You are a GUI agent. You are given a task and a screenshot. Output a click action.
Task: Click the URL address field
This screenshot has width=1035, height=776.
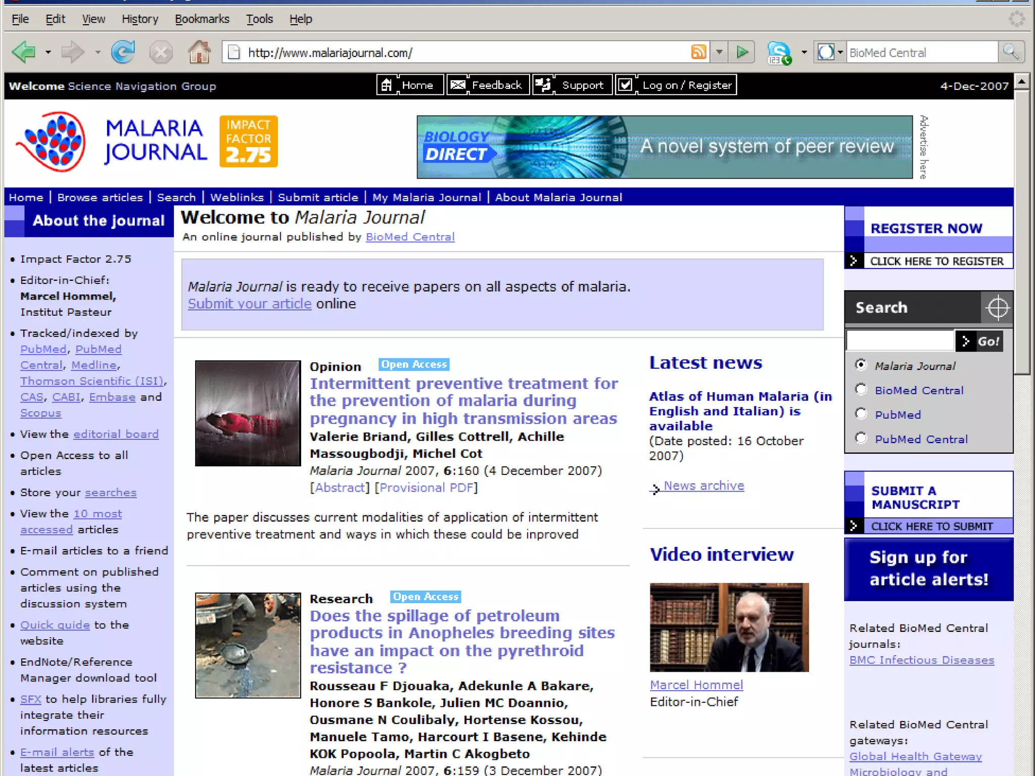pos(465,53)
